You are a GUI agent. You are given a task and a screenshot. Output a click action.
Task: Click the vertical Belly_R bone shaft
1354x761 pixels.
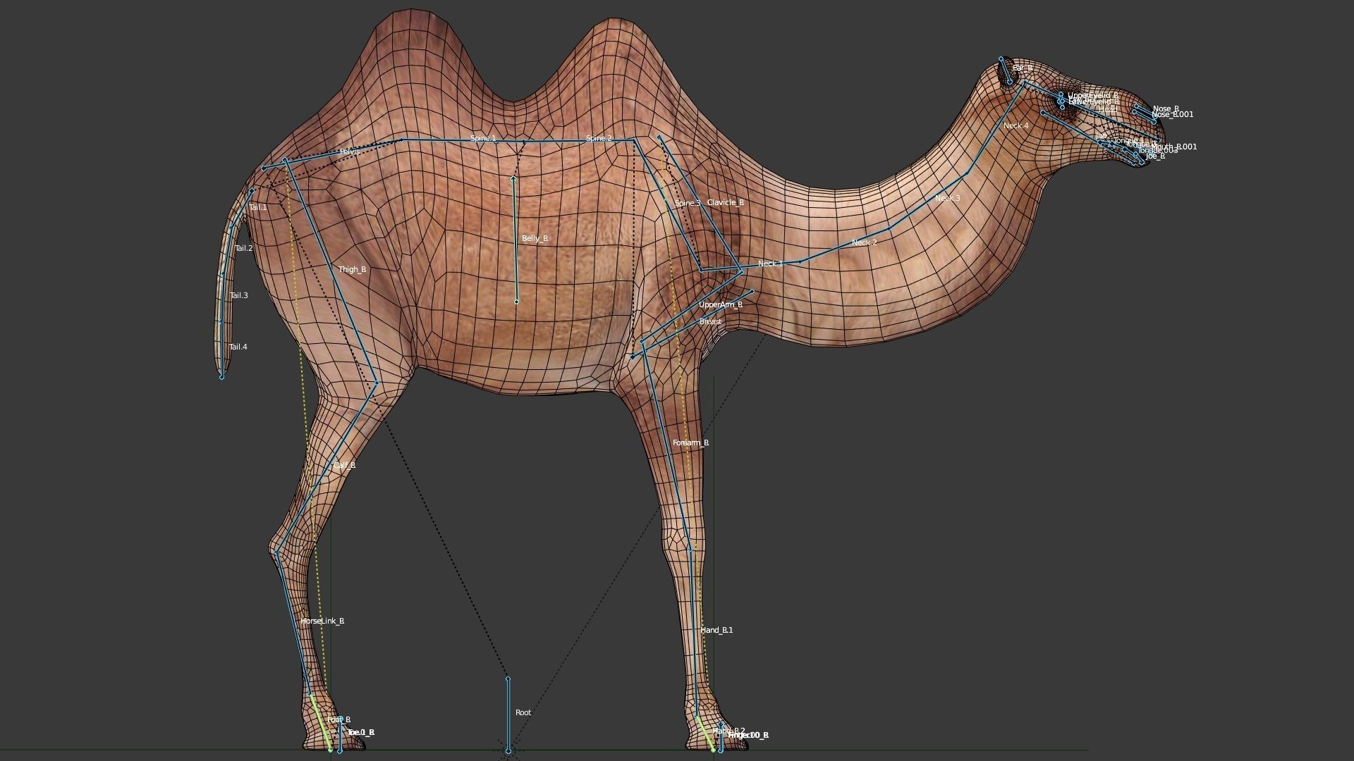515,240
